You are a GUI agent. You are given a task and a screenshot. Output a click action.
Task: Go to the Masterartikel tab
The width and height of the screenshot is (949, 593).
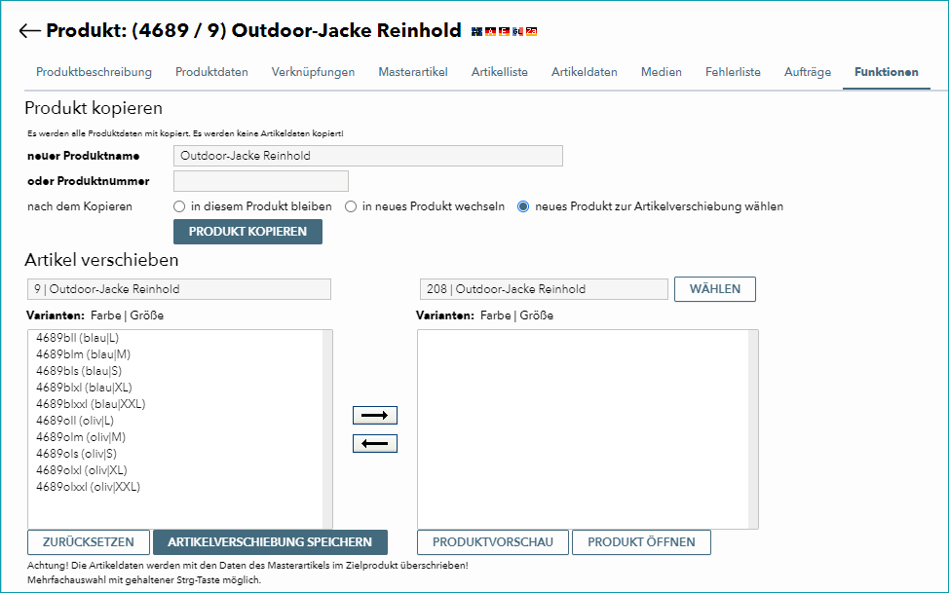[x=413, y=72]
